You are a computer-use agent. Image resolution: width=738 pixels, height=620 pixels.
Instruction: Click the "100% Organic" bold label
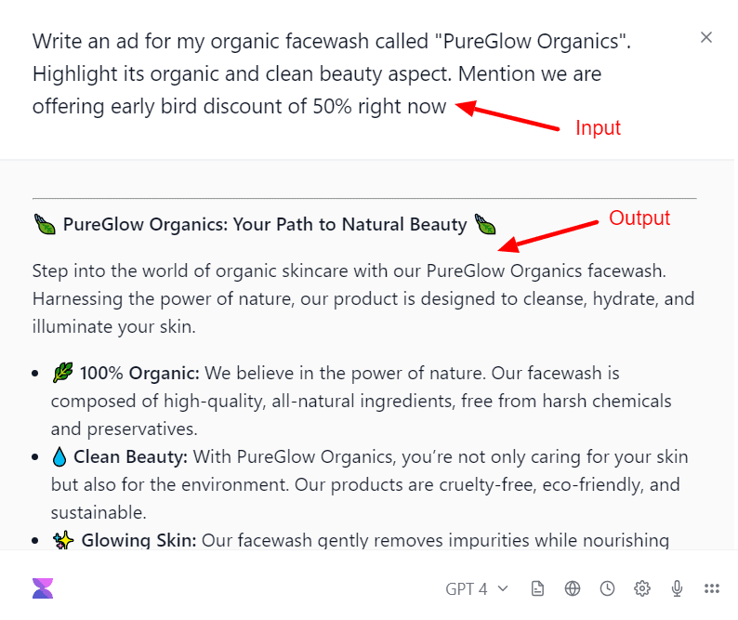(x=139, y=374)
